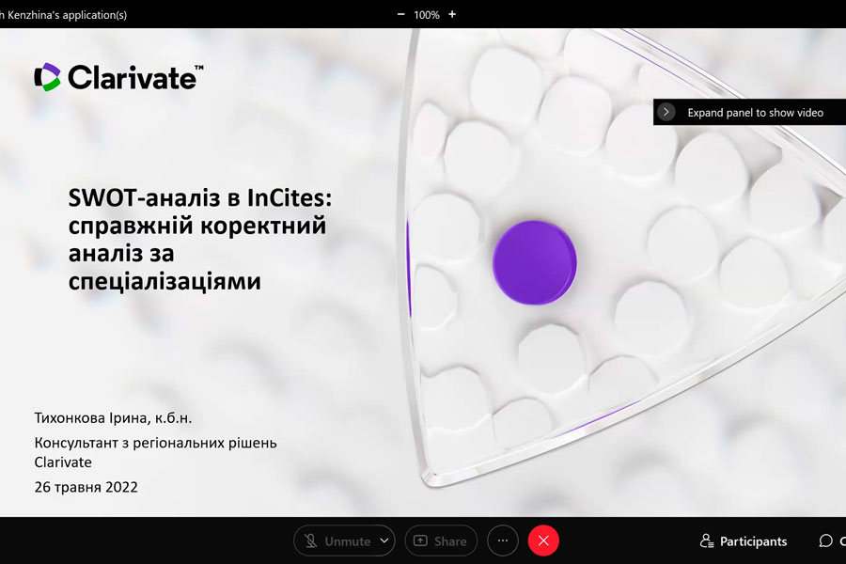Open more options ellipsis menu
Viewport: 846px width, 564px height.
[503, 540]
